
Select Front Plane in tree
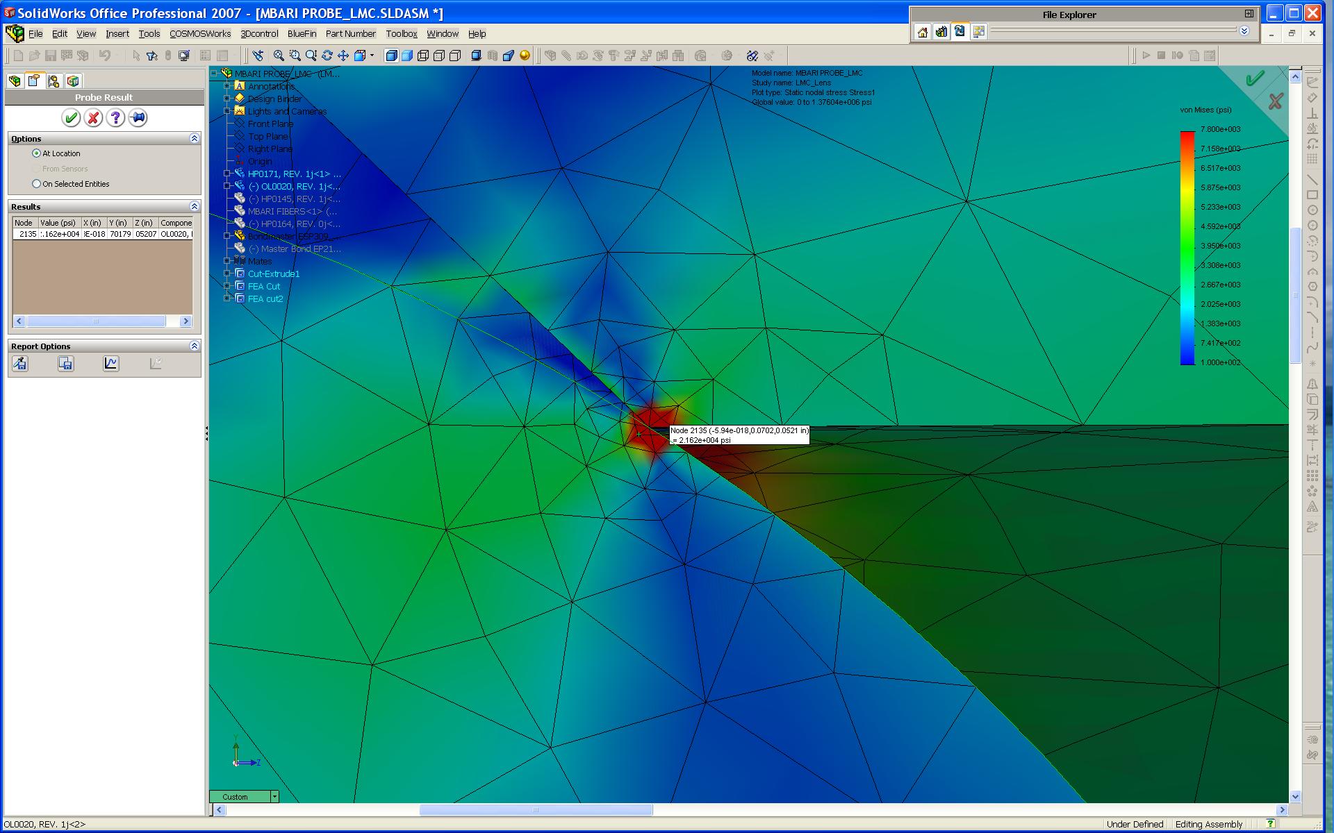tap(270, 124)
